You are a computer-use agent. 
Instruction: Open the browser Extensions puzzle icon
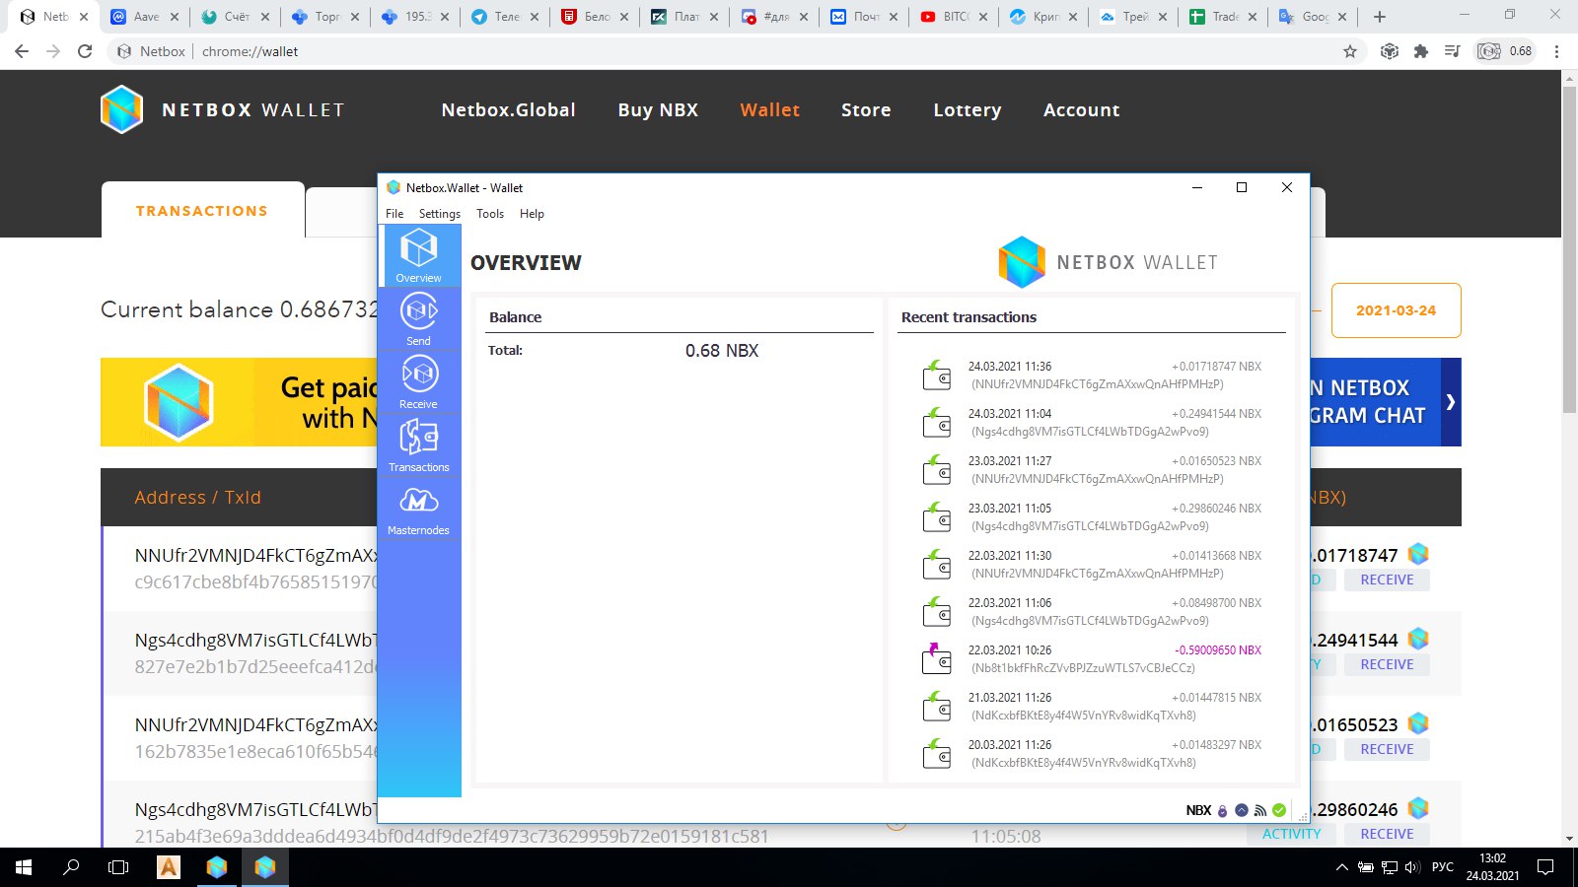[x=1420, y=51]
